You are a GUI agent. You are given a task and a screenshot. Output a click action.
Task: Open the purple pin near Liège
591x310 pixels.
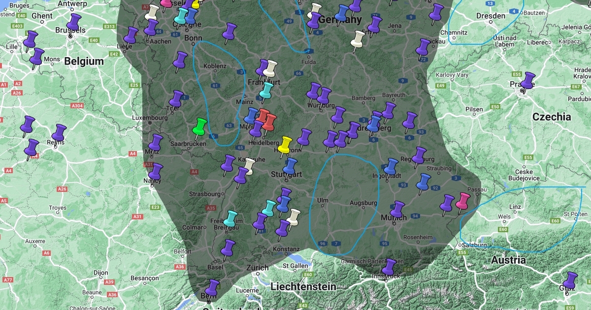pos(131,35)
